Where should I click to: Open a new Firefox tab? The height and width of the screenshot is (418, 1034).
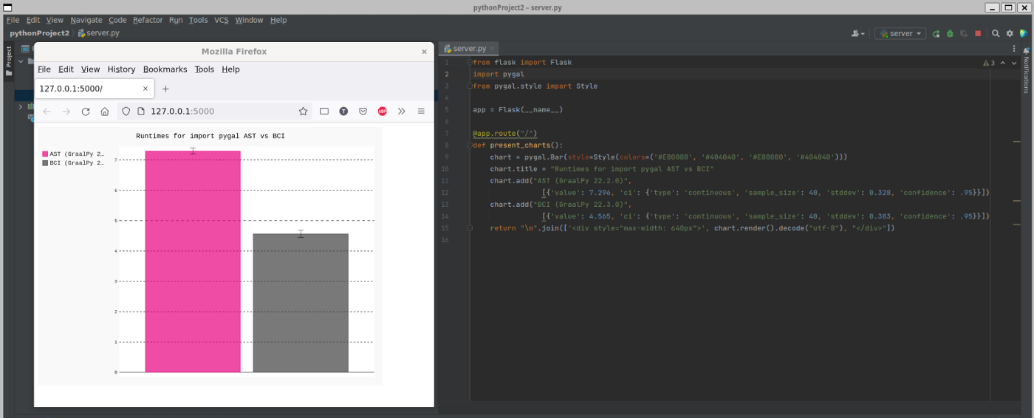(165, 89)
